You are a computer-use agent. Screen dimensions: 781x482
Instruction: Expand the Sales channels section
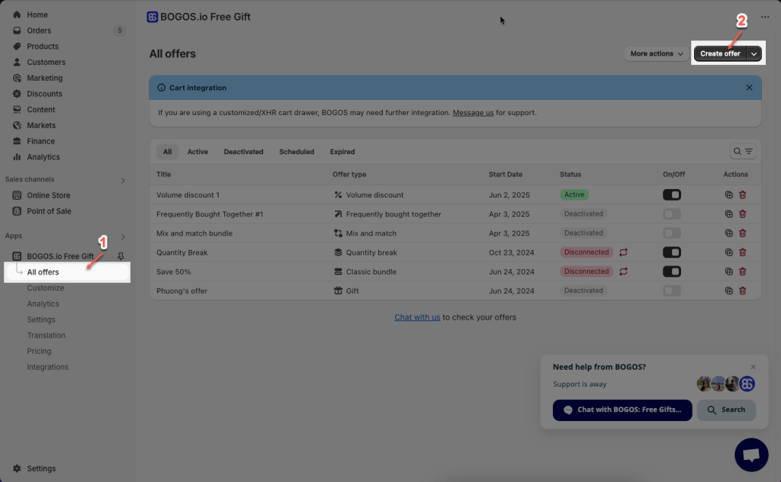pyautogui.click(x=123, y=180)
